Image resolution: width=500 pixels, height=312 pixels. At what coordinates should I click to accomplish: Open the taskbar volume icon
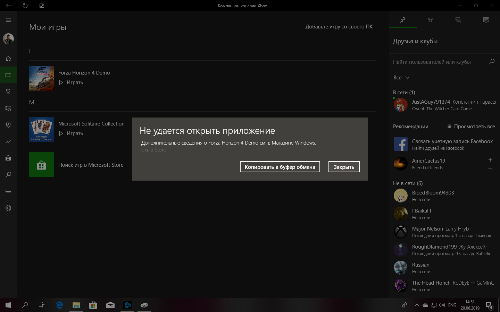point(442,305)
